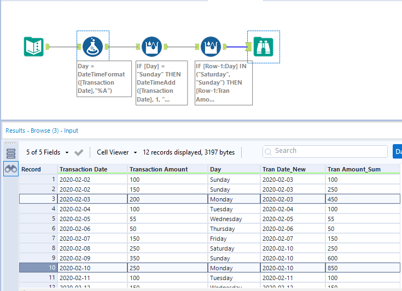Screen dimensions: 402x291
Task: Click the IF [Row-1:Day] IN annotation
Action: coord(224,82)
